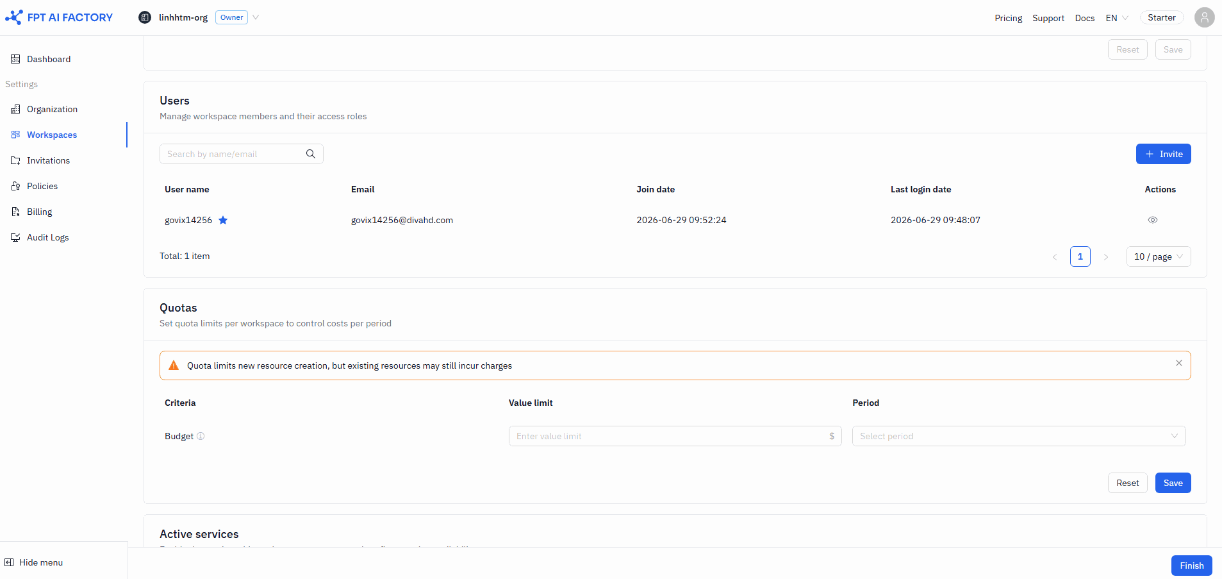Open the Docs link
Image resolution: width=1222 pixels, height=579 pixels.
point(1084,18)
